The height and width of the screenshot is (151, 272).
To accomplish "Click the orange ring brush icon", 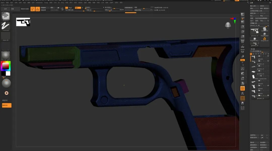I will coord(6,93).
